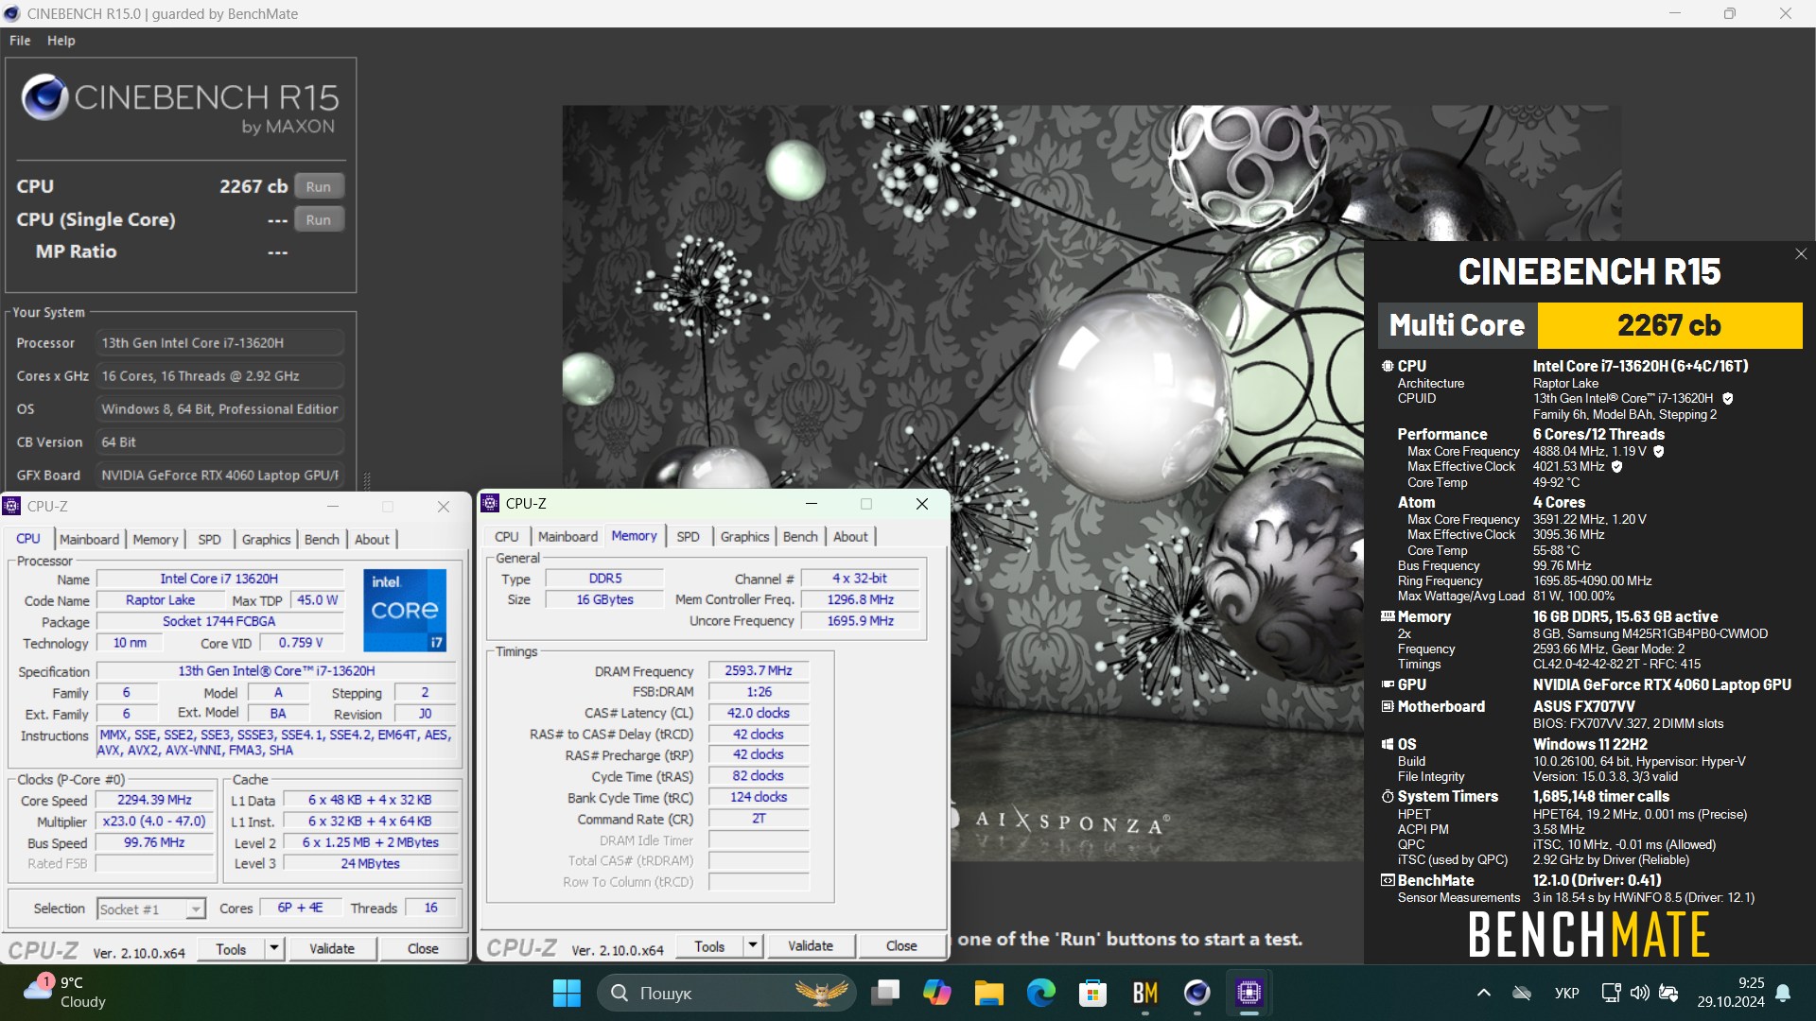
Task: Open Graphics tab in right CPU-Z window
Action: (x=744, y=536)
